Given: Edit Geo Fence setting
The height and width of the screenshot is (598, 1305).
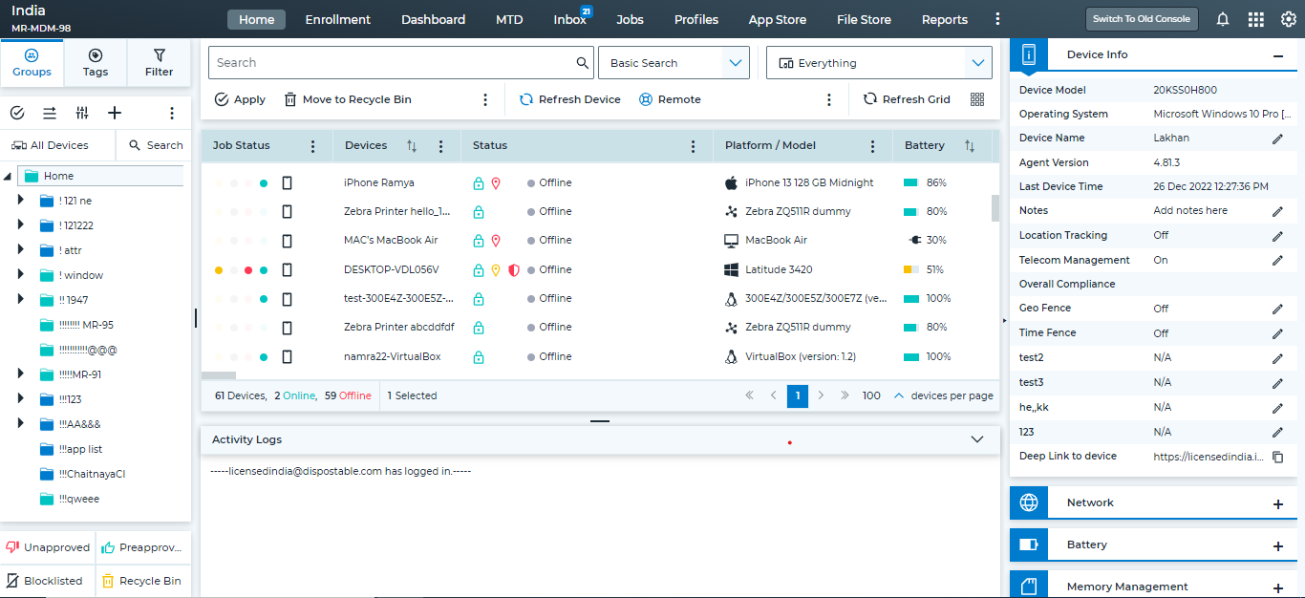Looking at the screenshot, I should click(x=1277, y=310).
